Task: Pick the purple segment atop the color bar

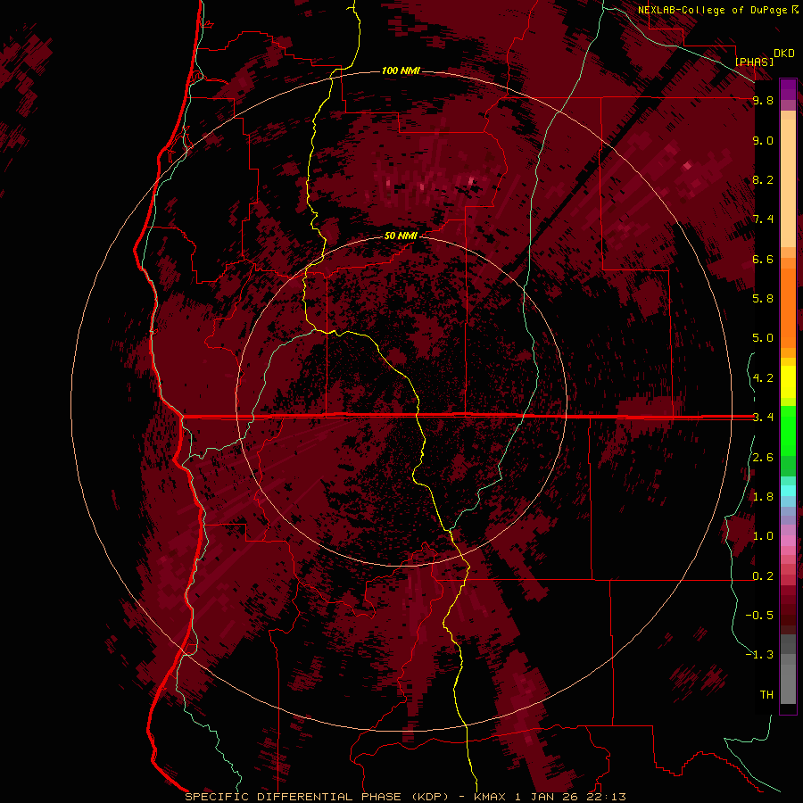Action: tap(788, 89)
